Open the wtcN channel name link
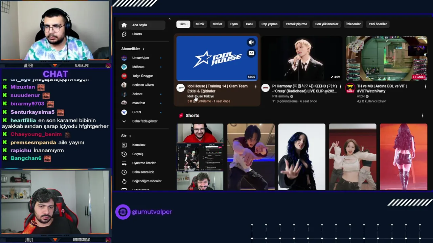Image resolution: width=433 pixels, height=243 pixels. pyautogui.click(x=361, y=96)
